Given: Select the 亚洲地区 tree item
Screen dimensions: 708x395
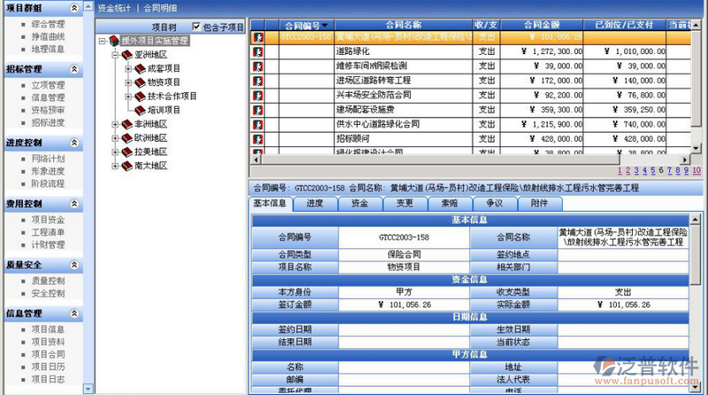Looking at the screenshot, I should point(150,55).
